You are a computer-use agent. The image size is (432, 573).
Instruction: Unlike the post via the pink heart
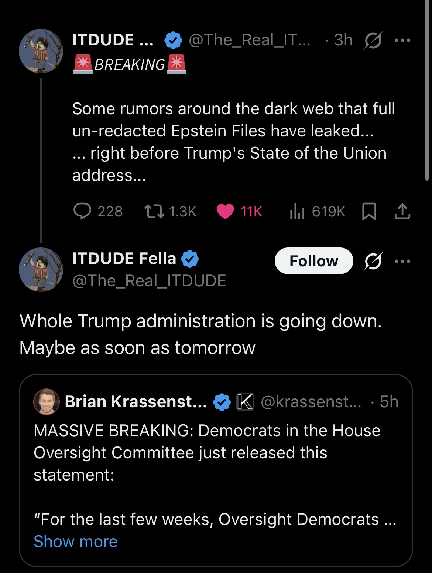tap(225, 212)
